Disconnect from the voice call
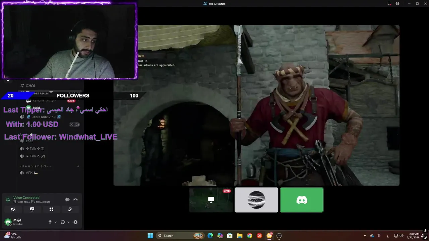Viewport: 429px width, 241px height. [x=75, y=199]
